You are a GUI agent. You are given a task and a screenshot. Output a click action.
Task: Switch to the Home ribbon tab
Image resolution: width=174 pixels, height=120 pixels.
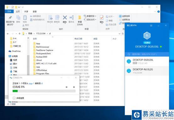(18, 11)
